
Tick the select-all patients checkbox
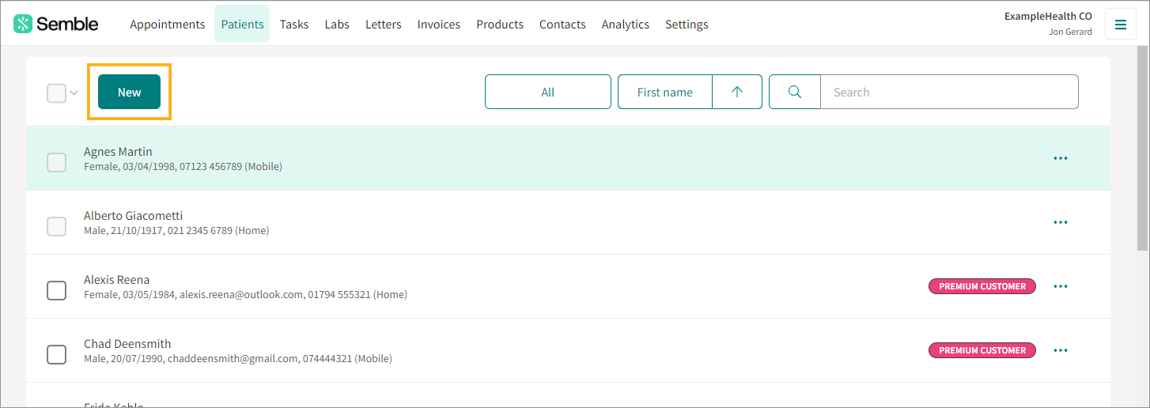coord(56,93)
